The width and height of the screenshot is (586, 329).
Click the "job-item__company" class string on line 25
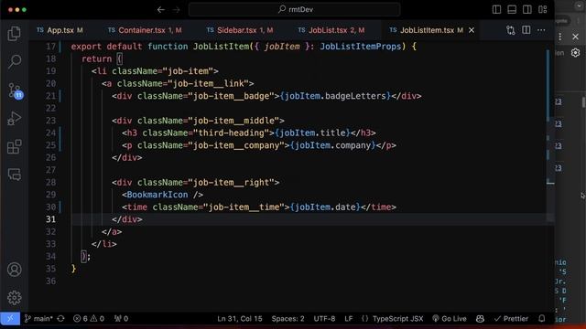[x=236, y=145]
